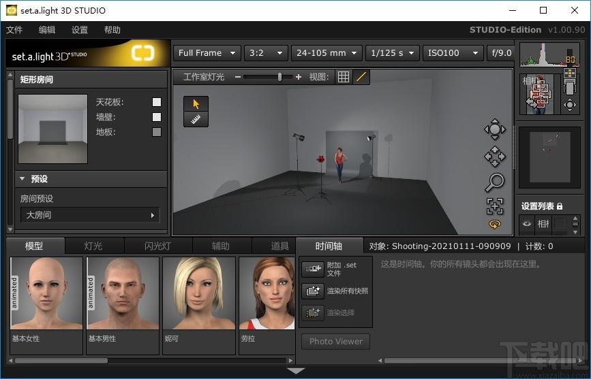
Task: Click the yellow reset view rotation icon
Action: coord(494,225)
